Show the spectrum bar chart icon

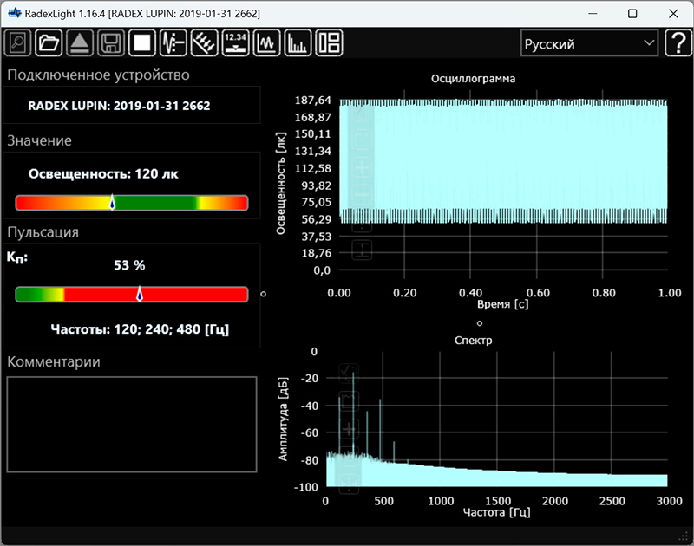coord(298,42)
